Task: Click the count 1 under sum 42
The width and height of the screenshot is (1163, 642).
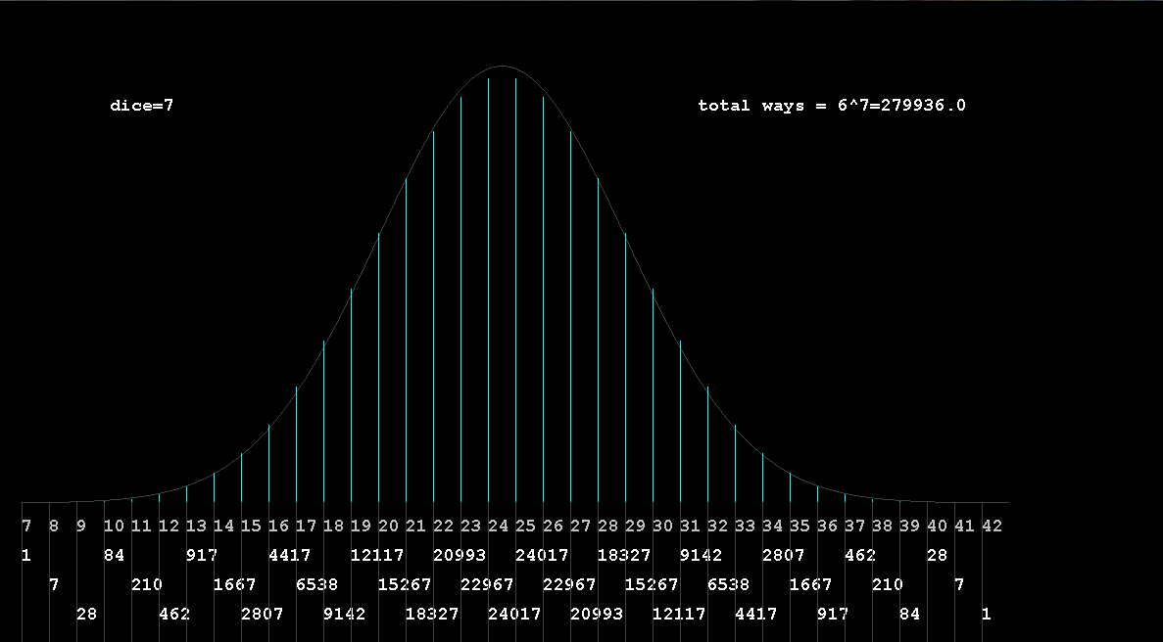Action: pyautogui.click(x=986, y=615)
